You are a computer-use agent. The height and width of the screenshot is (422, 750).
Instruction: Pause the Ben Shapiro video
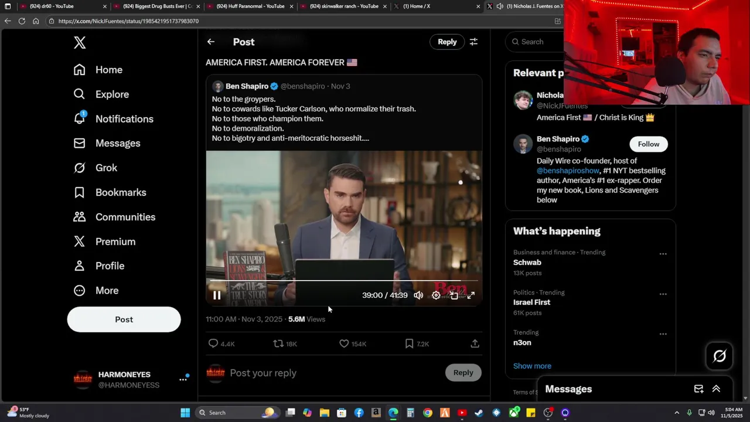tap(217, 295)
